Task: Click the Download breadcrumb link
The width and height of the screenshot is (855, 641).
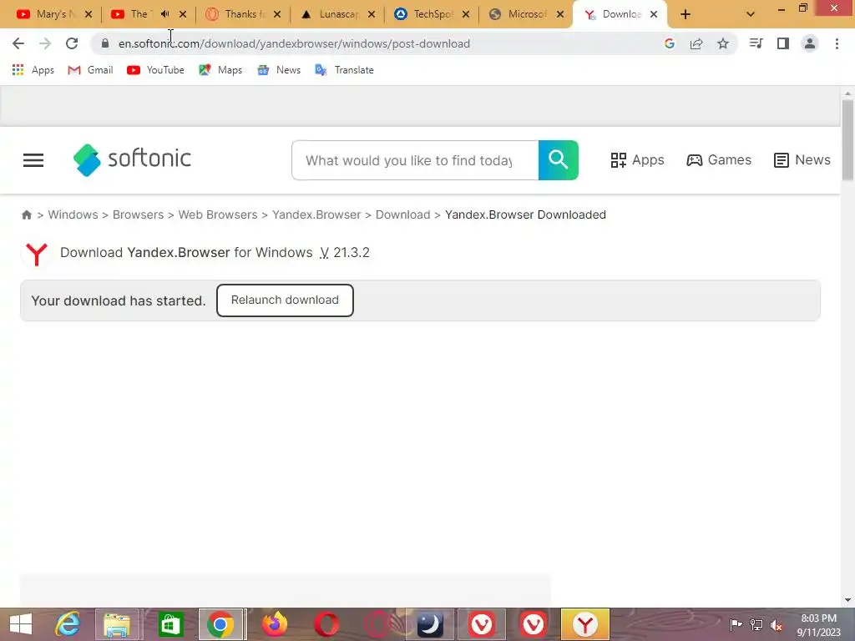Action: click(x=403, y=215)
